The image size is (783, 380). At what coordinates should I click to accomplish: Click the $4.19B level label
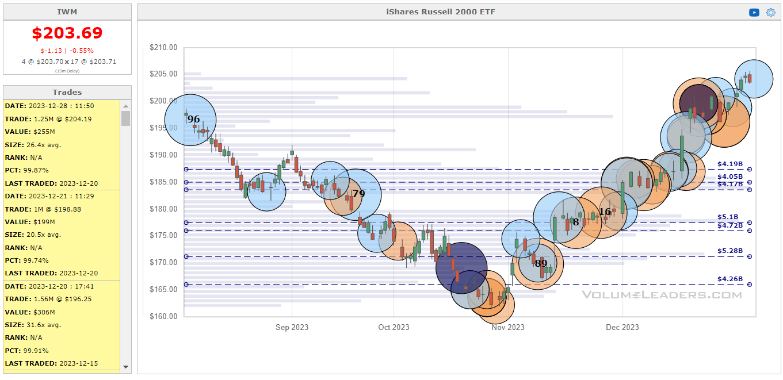(730, 164)
